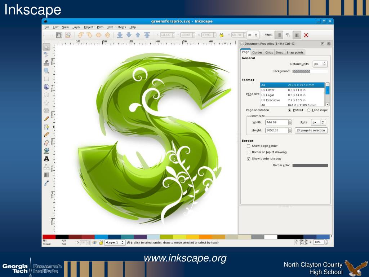Open the Effects menu
The image size is (369, 277).
click(121, 27)
